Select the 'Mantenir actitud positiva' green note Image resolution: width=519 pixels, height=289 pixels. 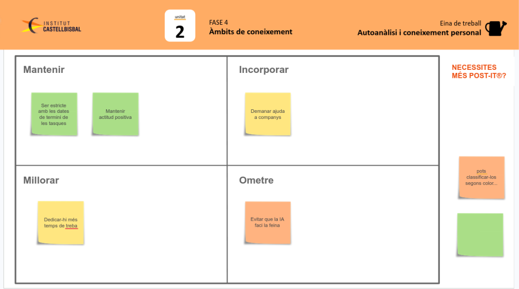pos(115,114)
